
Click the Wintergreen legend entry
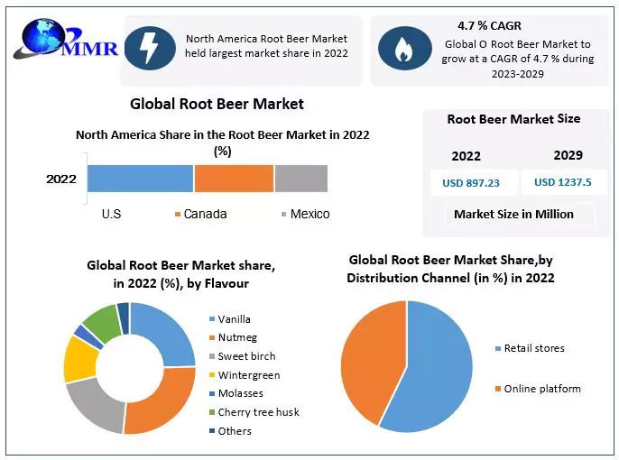coord(248,374)
